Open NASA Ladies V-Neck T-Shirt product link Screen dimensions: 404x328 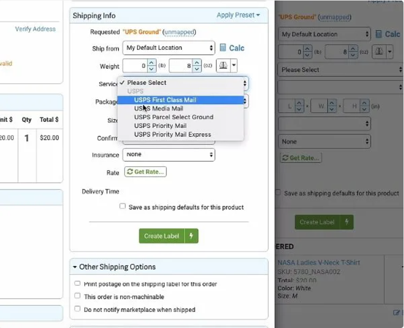point(319,262)
